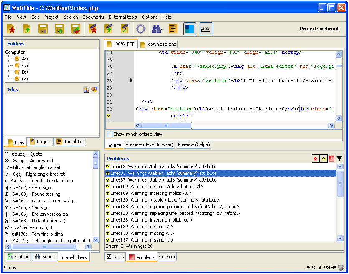Open the Options menu
Screen dimensions: 349x274
(149, 17)
